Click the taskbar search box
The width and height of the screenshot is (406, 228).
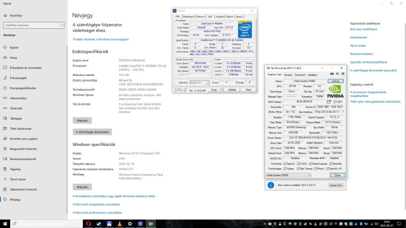click(x=47, y=223)
